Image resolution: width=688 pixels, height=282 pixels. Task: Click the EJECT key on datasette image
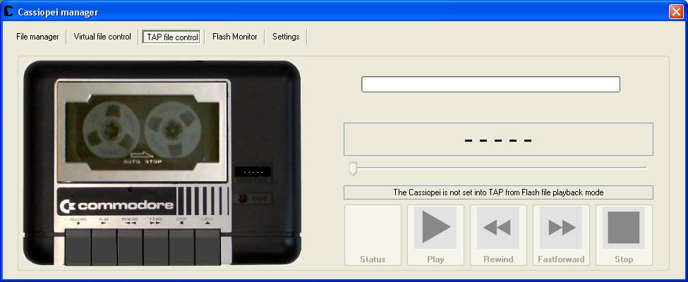(207, 247)
